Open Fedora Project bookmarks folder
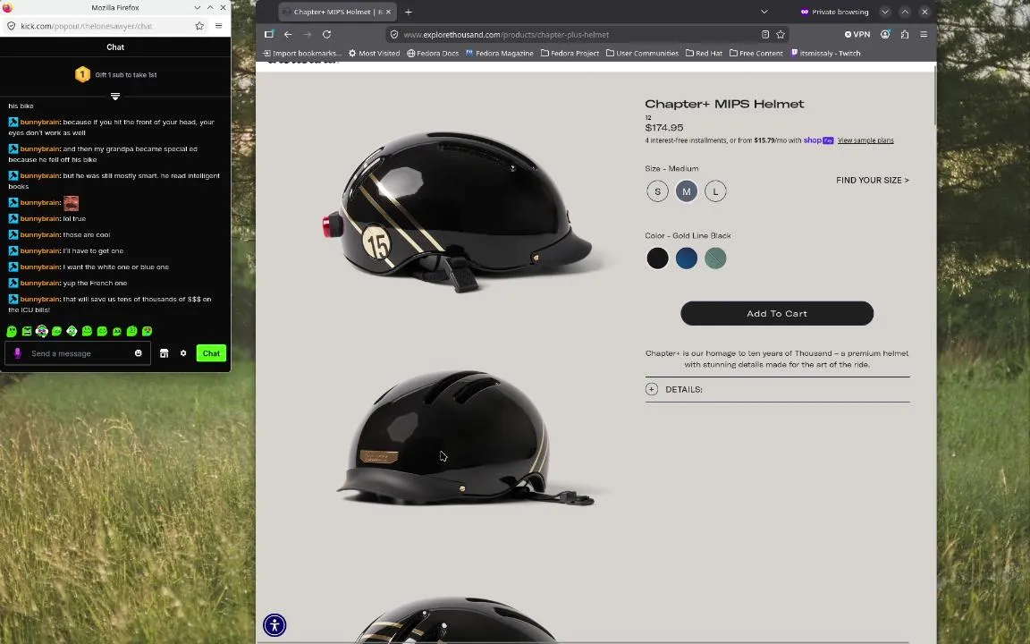Screen dimensions: 1030x644 coord(570,54)
